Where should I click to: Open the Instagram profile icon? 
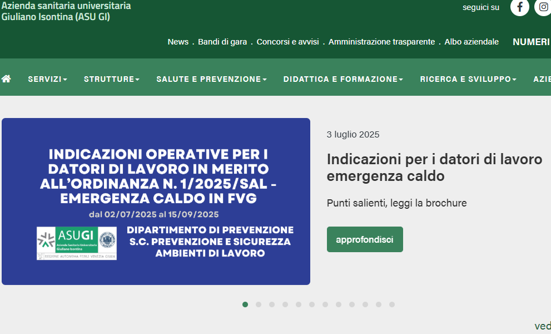[x=543, y=7]
